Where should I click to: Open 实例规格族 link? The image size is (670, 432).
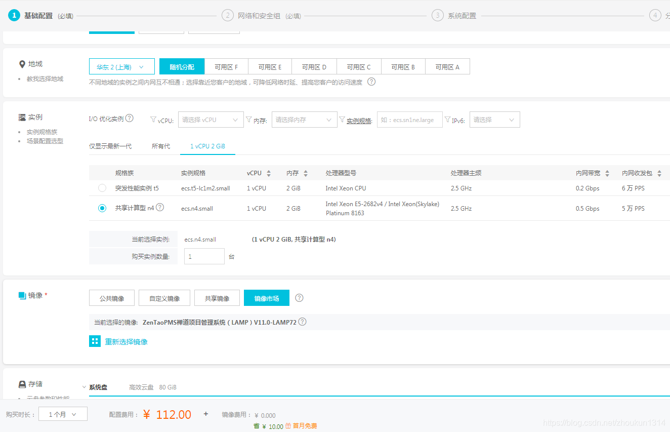[42, 132]
